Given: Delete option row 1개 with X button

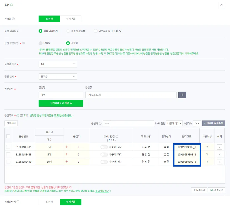Looking at the screenshot, I should click(219, 147).
